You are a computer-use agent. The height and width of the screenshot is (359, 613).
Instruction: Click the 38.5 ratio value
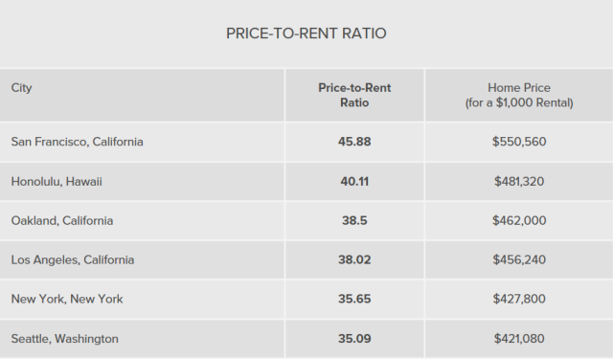(x=354, y=221)
